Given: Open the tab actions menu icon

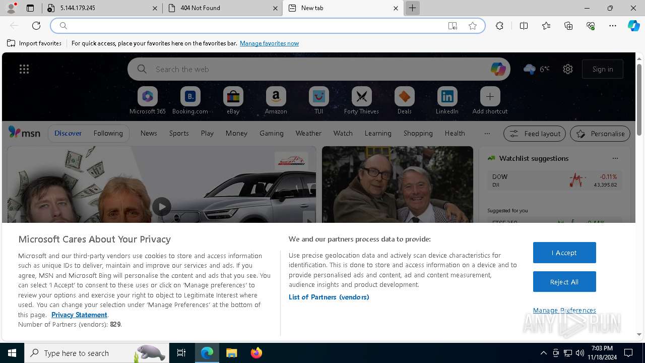Looking at the screenshot, I should coord(30,8).
